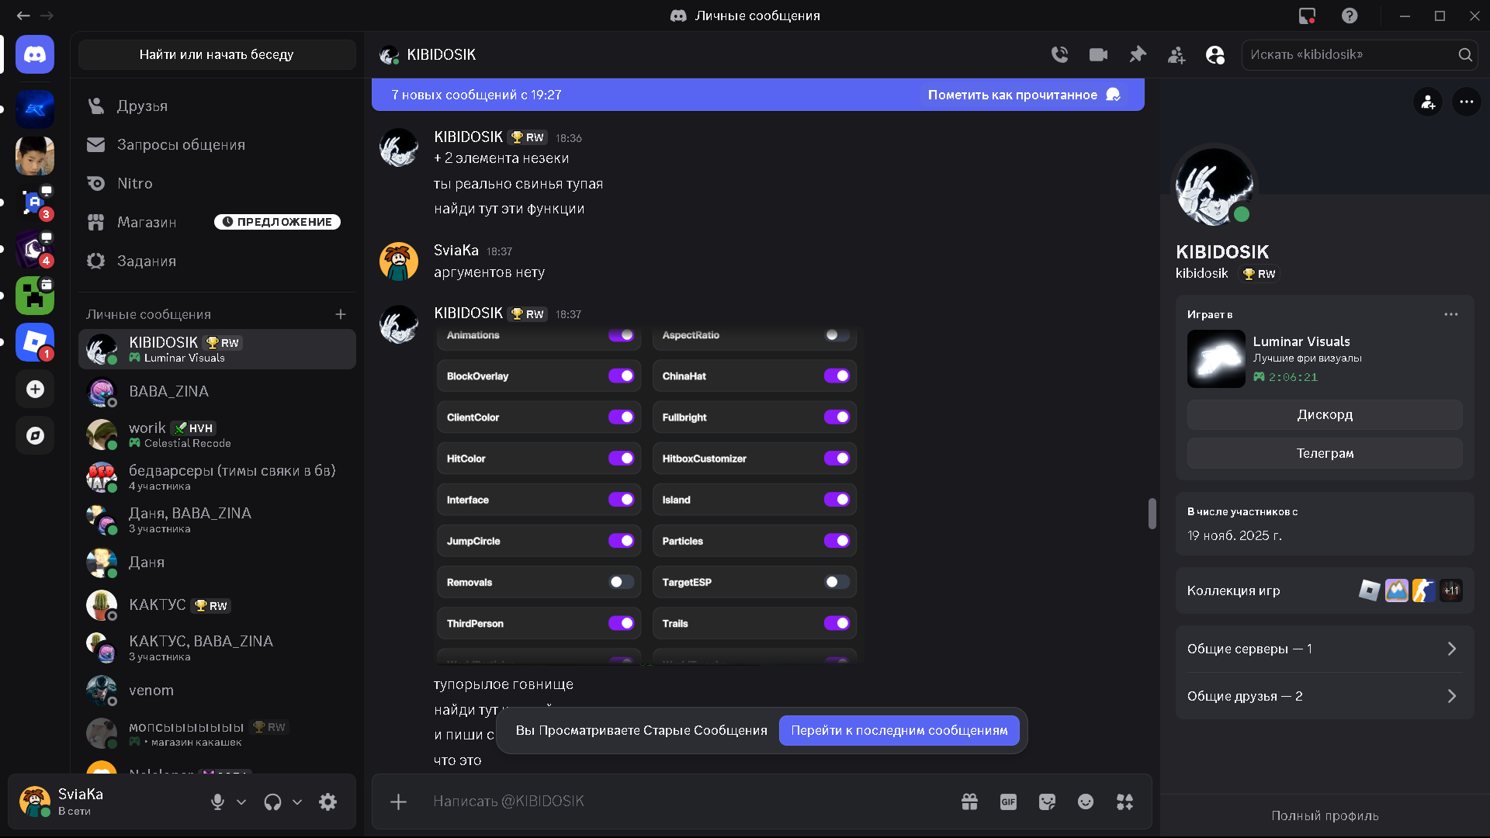
Task: Expand microphone input options arrow
Action: (x=241, y=802)
